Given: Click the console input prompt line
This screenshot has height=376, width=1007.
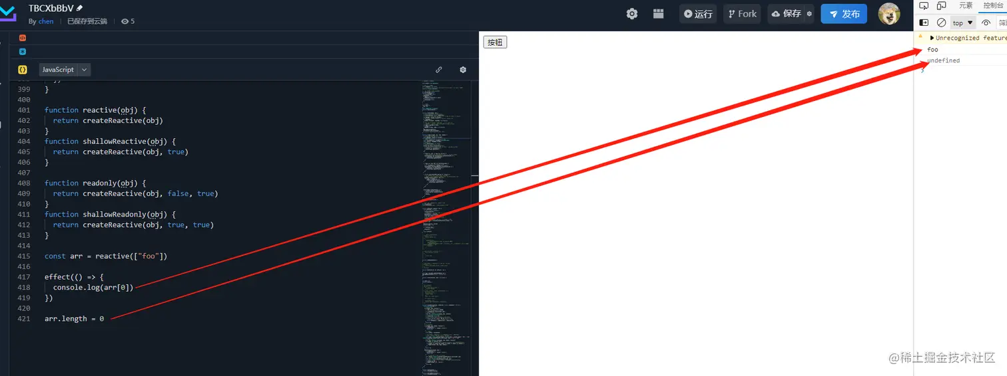Looking at the screenshot, I should (x=960, y=70).
